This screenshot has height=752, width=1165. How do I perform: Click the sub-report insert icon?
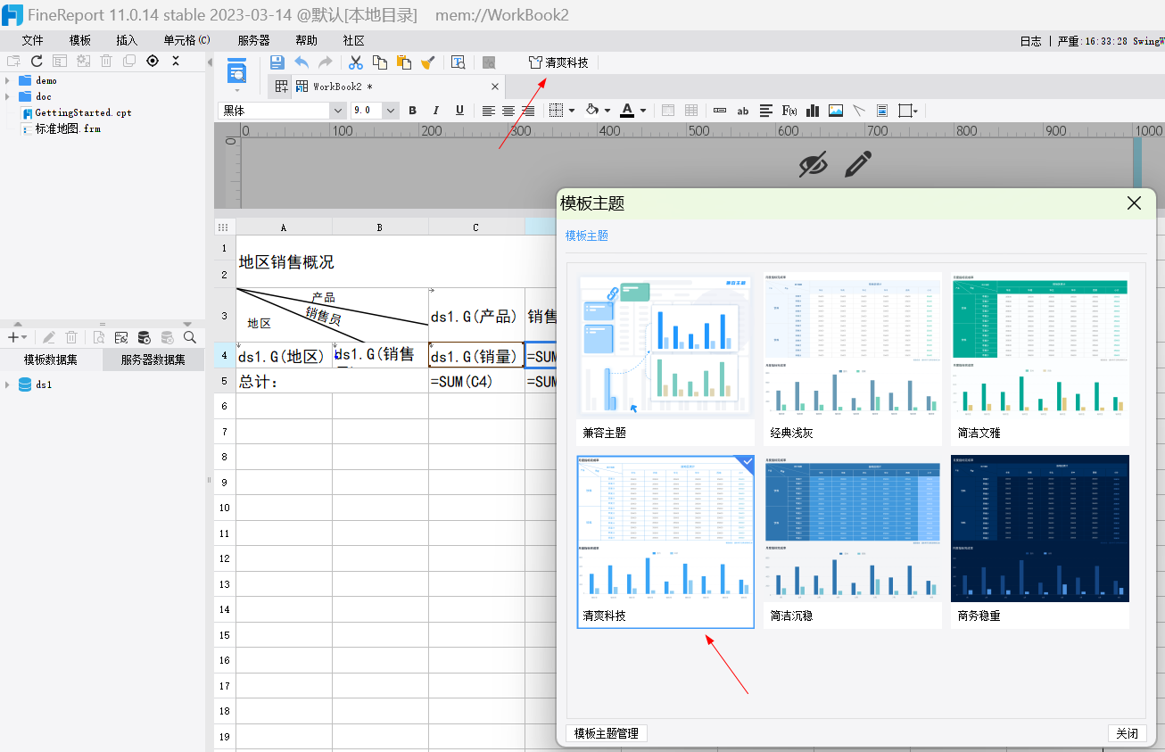pos(882,111)
